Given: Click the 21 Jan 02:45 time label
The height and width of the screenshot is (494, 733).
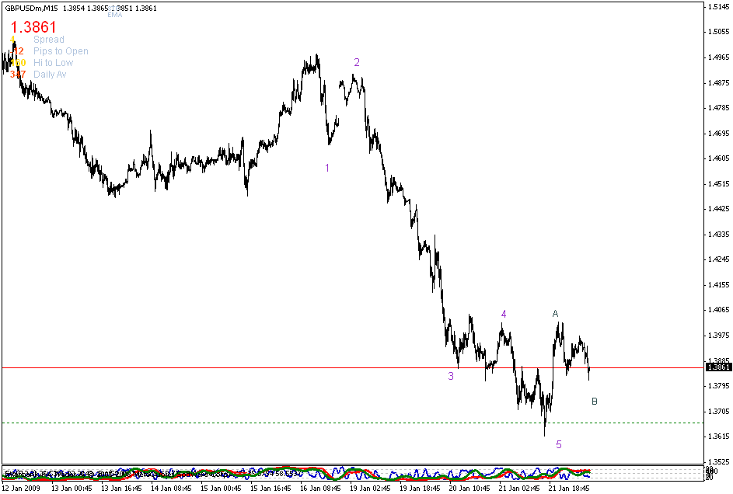Looking at the screenshot, I should coord(518,489).
